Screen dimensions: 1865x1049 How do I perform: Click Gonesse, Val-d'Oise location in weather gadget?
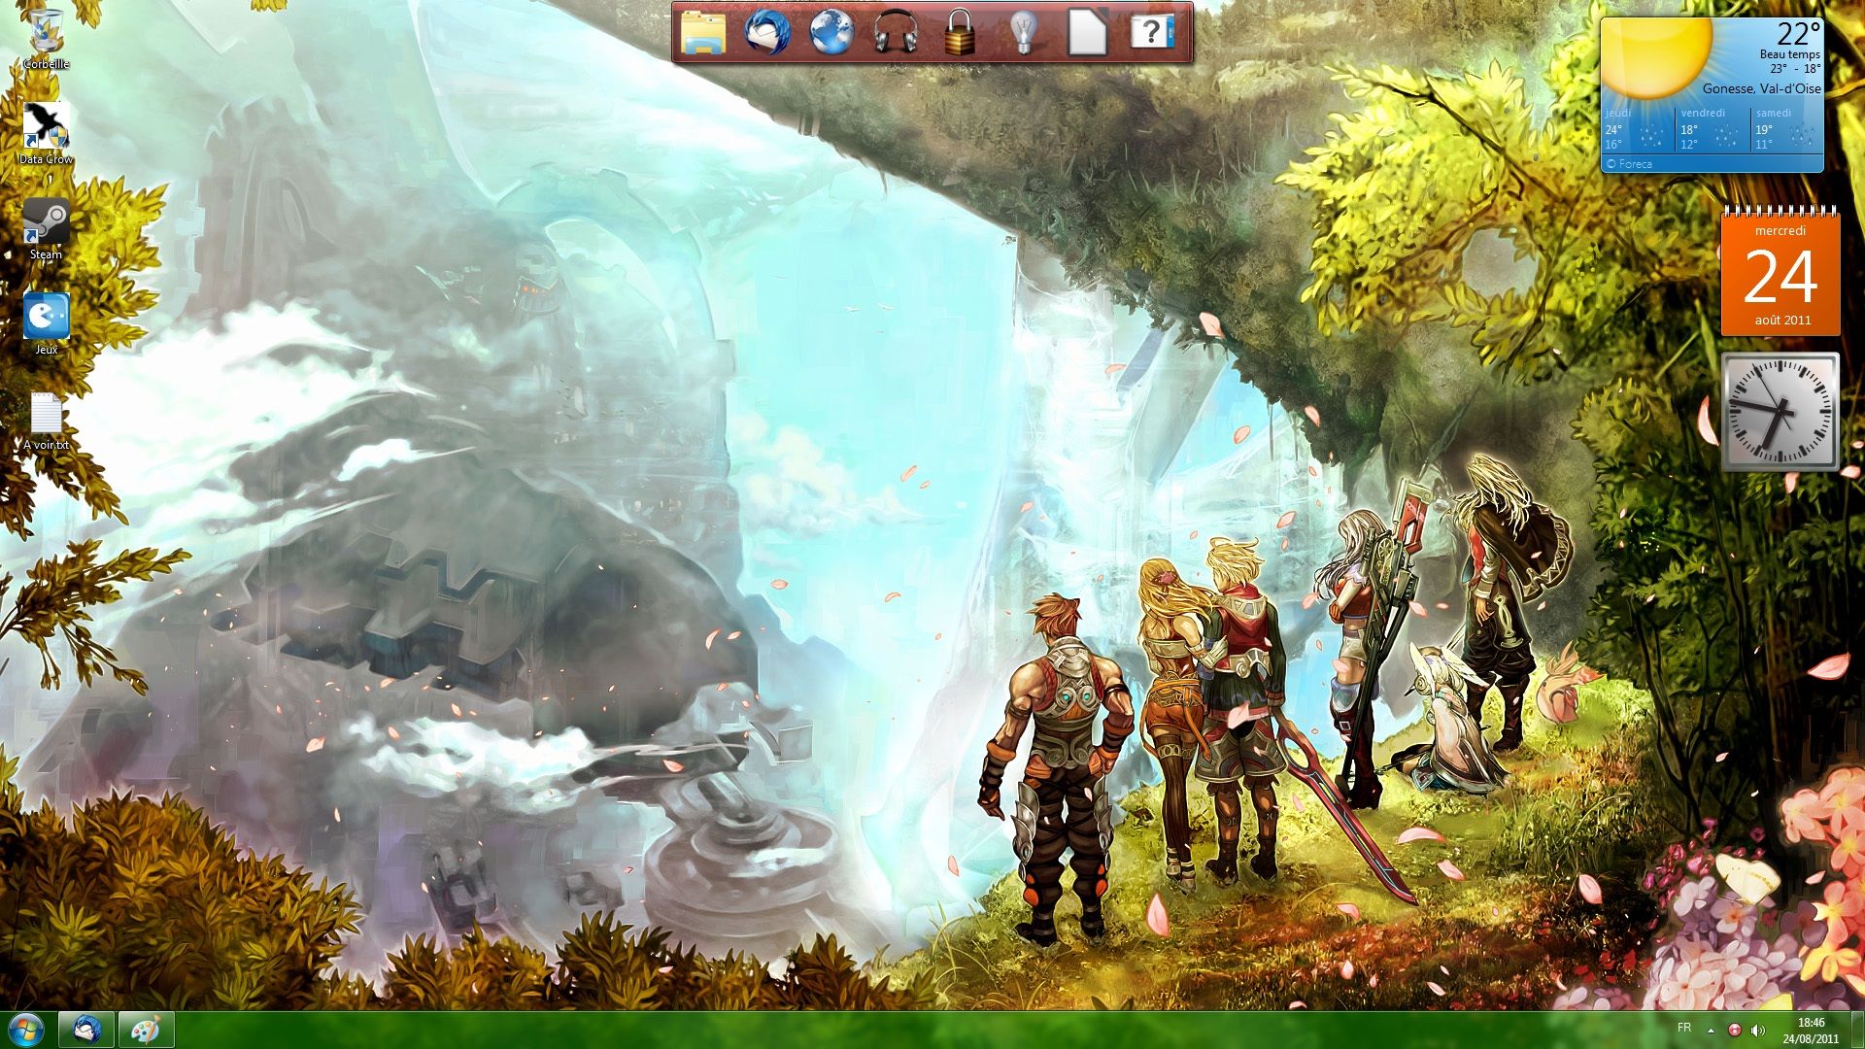click(1761, 88)
